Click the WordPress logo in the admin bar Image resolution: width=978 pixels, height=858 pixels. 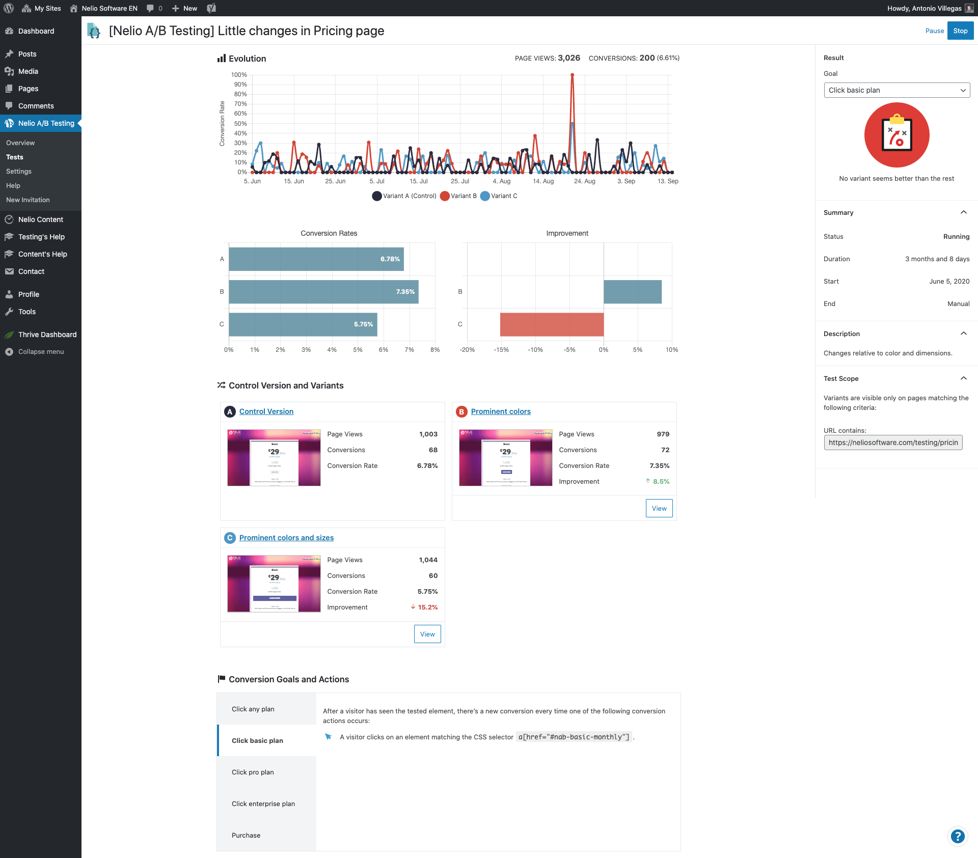tap(9, 8)
